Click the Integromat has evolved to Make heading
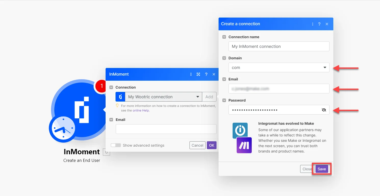This screenshot has height=196, width=380. point(286,123)
